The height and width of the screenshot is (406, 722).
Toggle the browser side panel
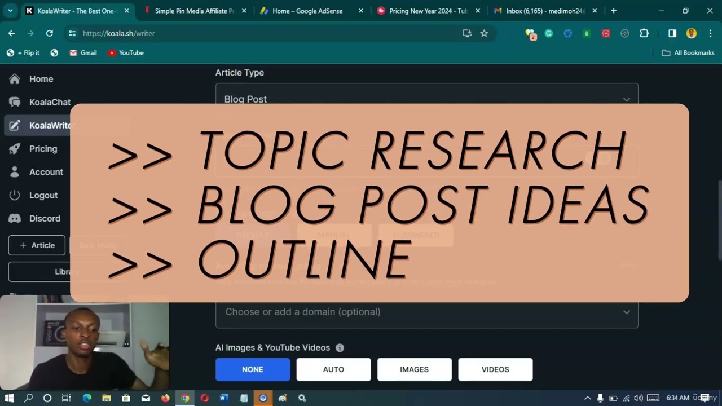672,33
